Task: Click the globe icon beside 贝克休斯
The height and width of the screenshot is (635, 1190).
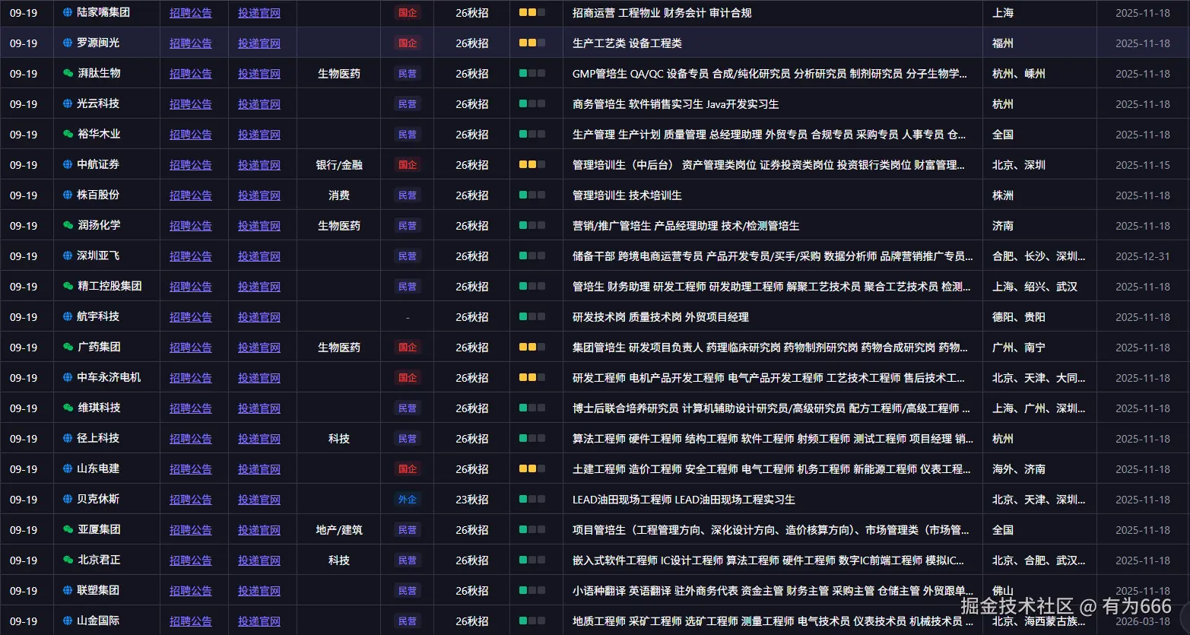Action: tap(68, 500)
